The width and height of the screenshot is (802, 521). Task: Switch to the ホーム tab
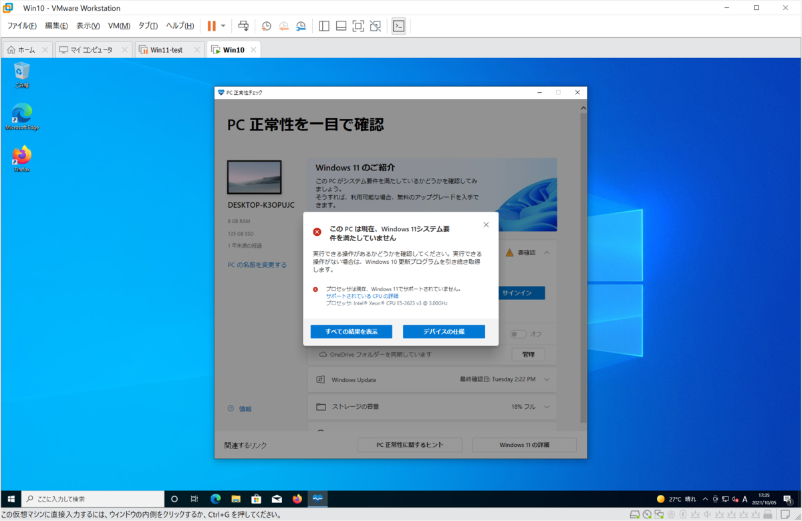[x=27, y=50]
